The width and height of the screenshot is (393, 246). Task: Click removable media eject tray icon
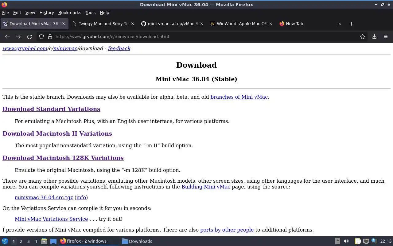click(337, 241)
